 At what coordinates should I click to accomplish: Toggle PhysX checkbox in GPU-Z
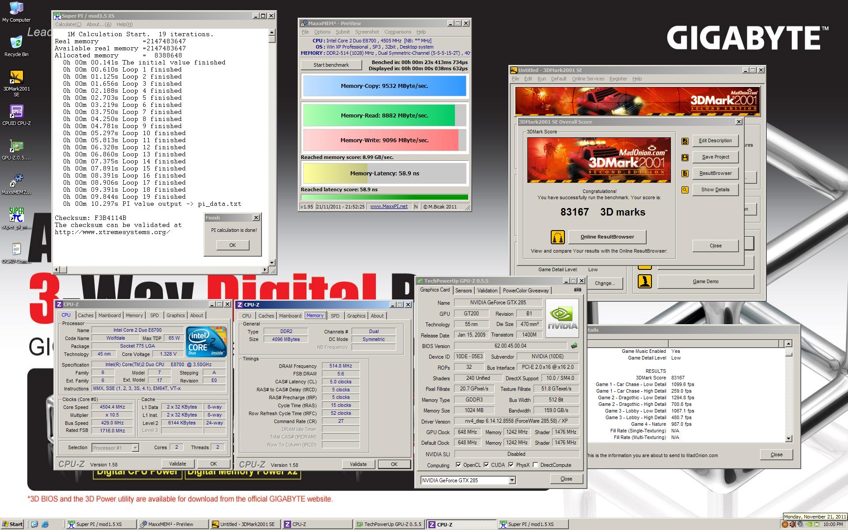[x=511, y=465]
